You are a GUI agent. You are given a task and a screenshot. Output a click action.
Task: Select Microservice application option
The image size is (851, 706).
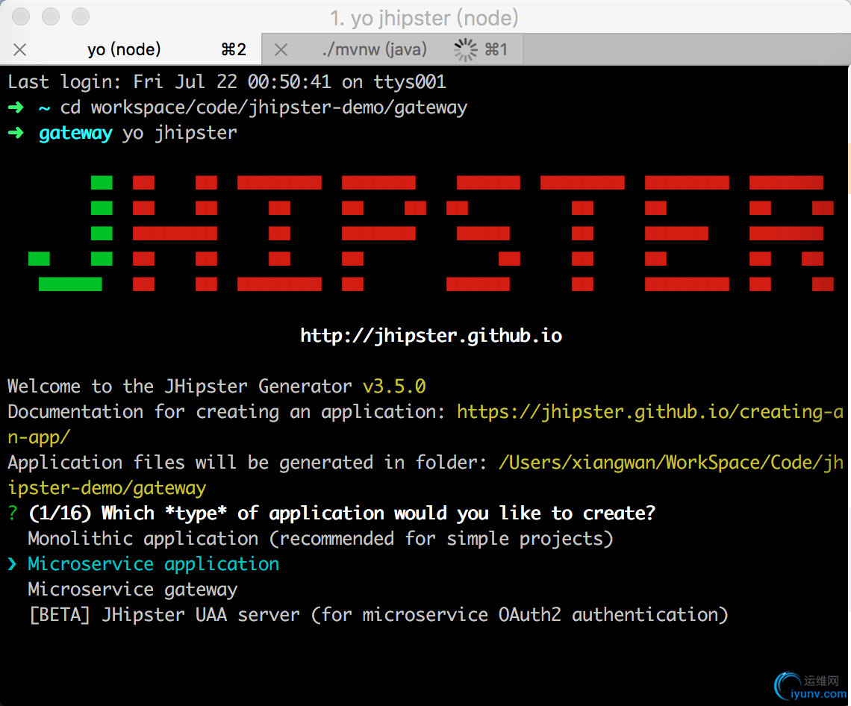click(x=153, y=564)
